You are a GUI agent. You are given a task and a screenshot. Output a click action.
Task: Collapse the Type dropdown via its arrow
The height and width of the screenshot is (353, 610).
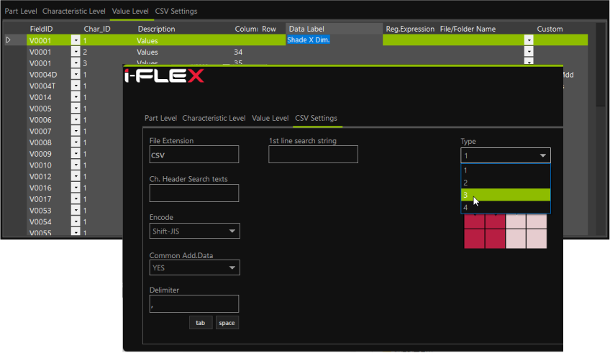pos(542,155)
